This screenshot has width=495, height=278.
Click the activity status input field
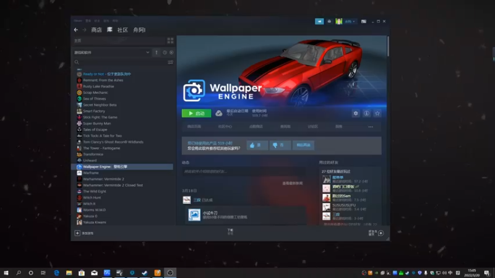coord(244,172)
